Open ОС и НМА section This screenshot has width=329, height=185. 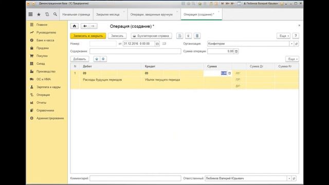44,79
